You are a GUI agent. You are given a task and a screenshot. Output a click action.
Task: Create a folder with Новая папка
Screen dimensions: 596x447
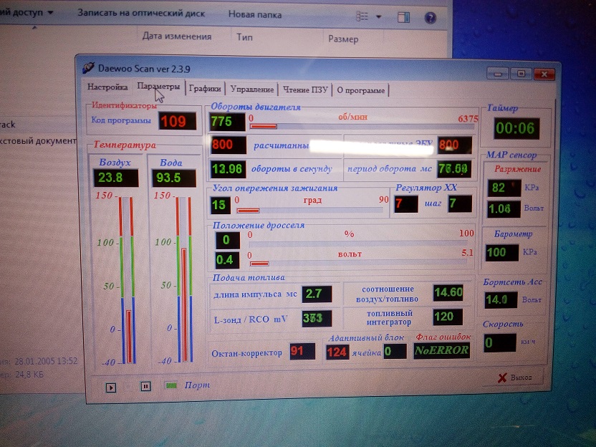click(x=255, y=14)
